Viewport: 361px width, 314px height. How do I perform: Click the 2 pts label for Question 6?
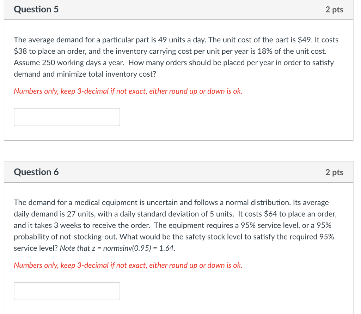pos(334,172)
